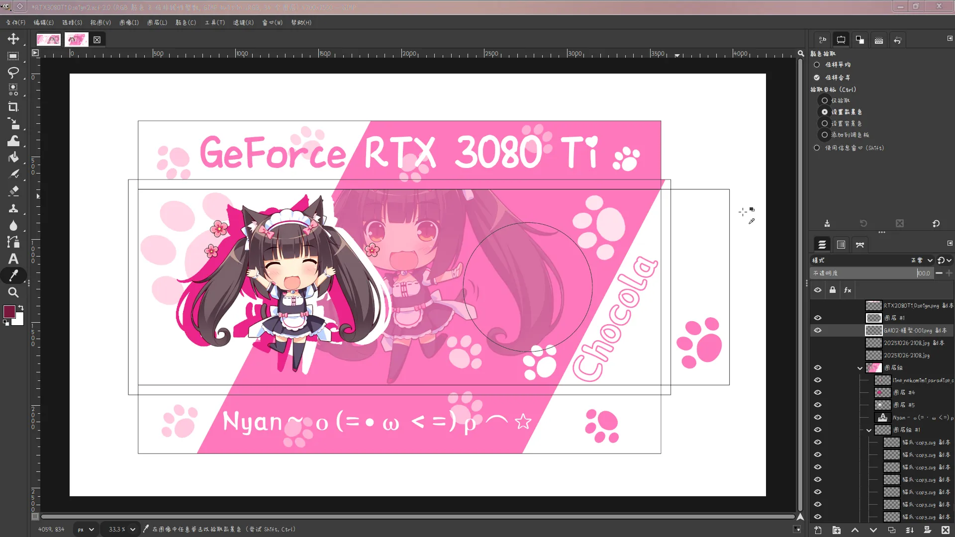Click the 不透明度 opacity slider

point(871,273)
